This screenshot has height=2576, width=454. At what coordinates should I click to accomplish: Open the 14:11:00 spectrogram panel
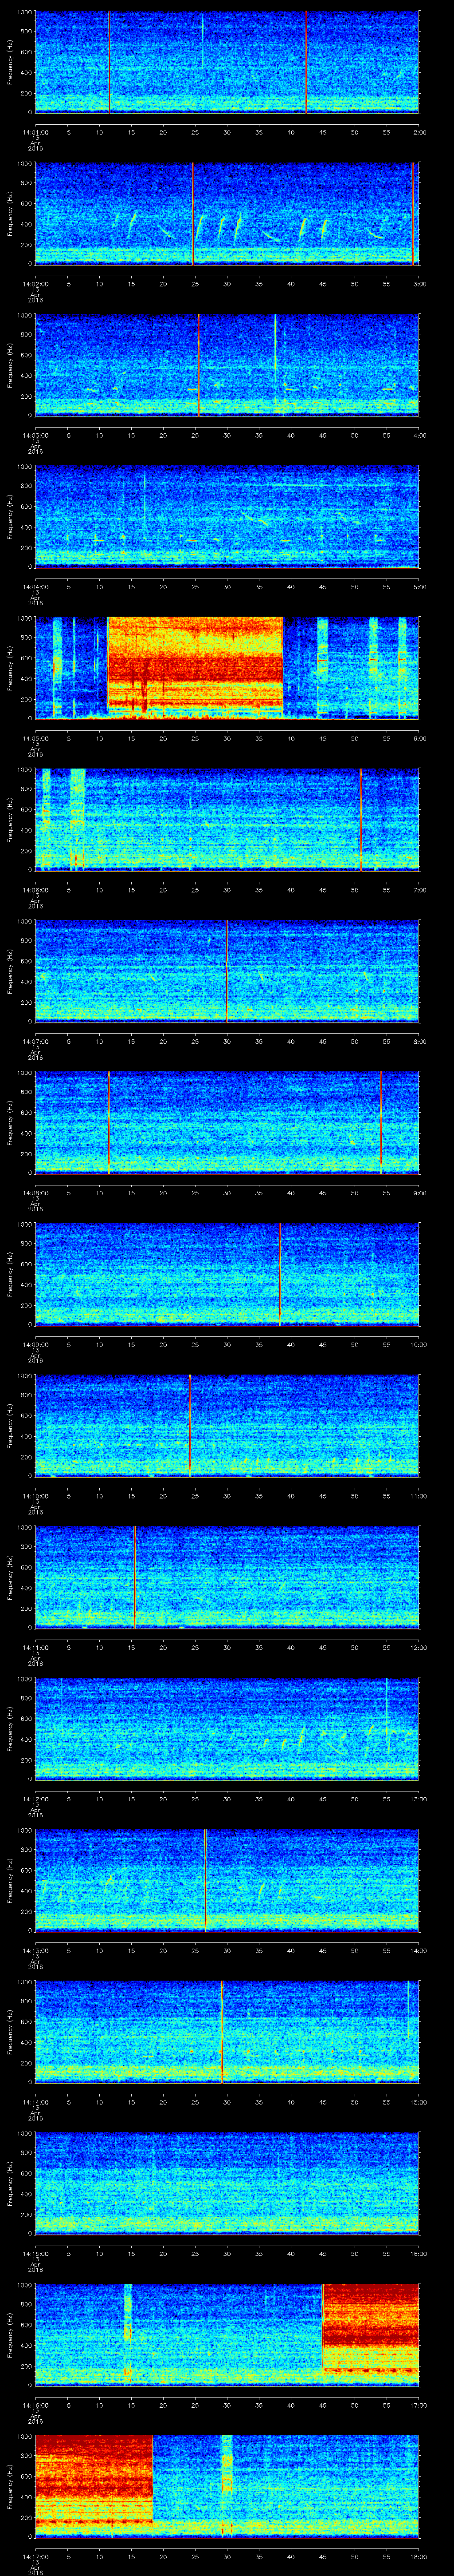(227, 1577)
